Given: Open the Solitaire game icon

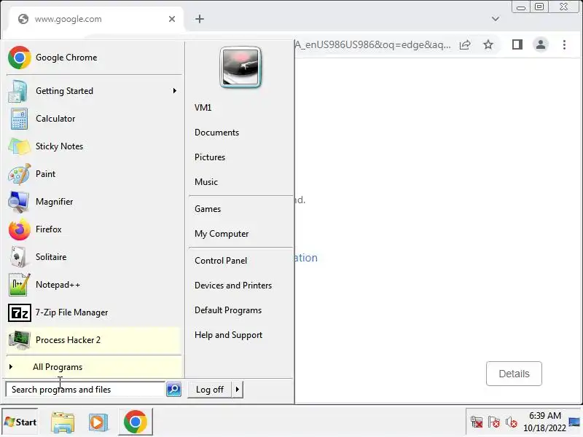Looking at the screenshot, I should pos(17,257).
